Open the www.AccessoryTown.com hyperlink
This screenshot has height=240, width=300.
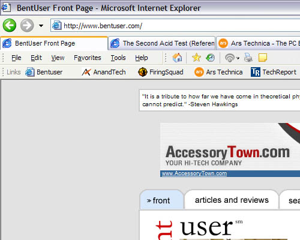[194, 173]
